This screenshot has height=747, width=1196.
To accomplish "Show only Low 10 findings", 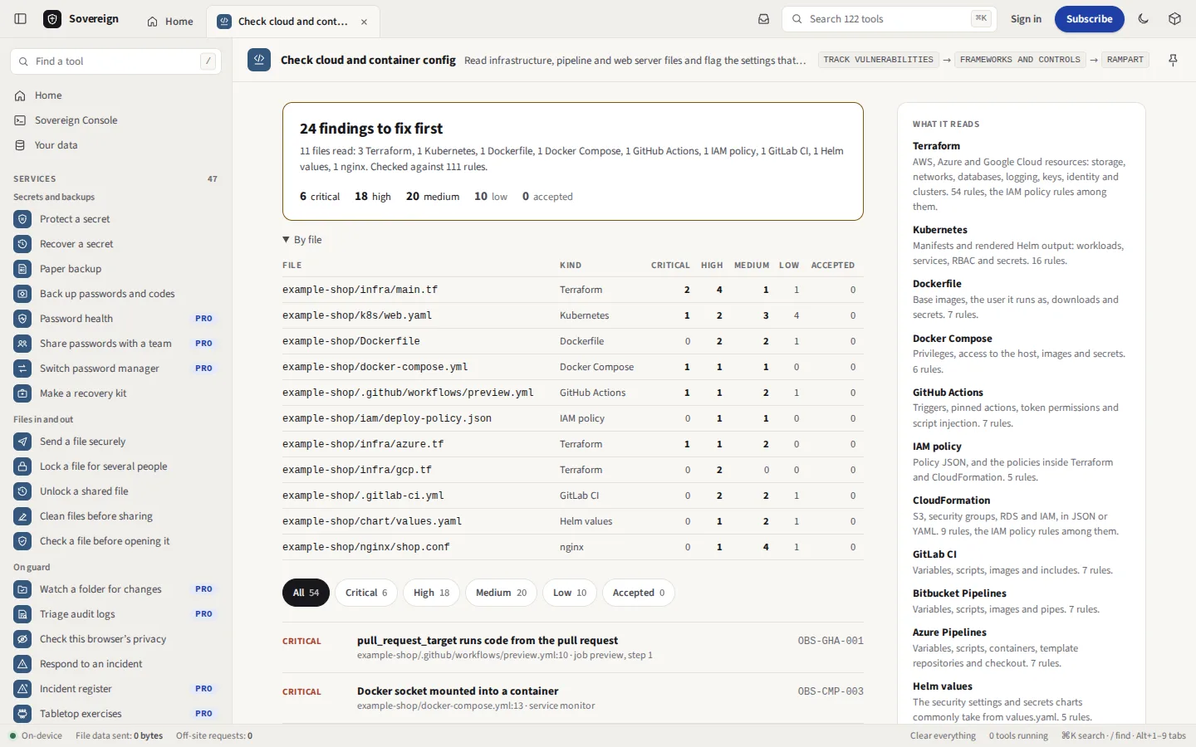I will tap(570, 593).
